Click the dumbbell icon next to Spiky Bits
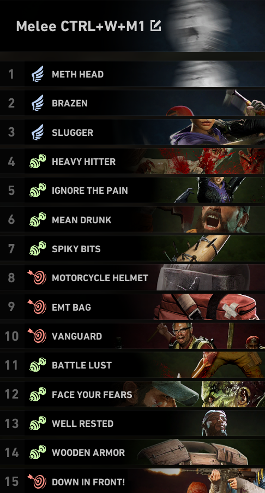Screen dimensions: 265x493 (38, 249)
